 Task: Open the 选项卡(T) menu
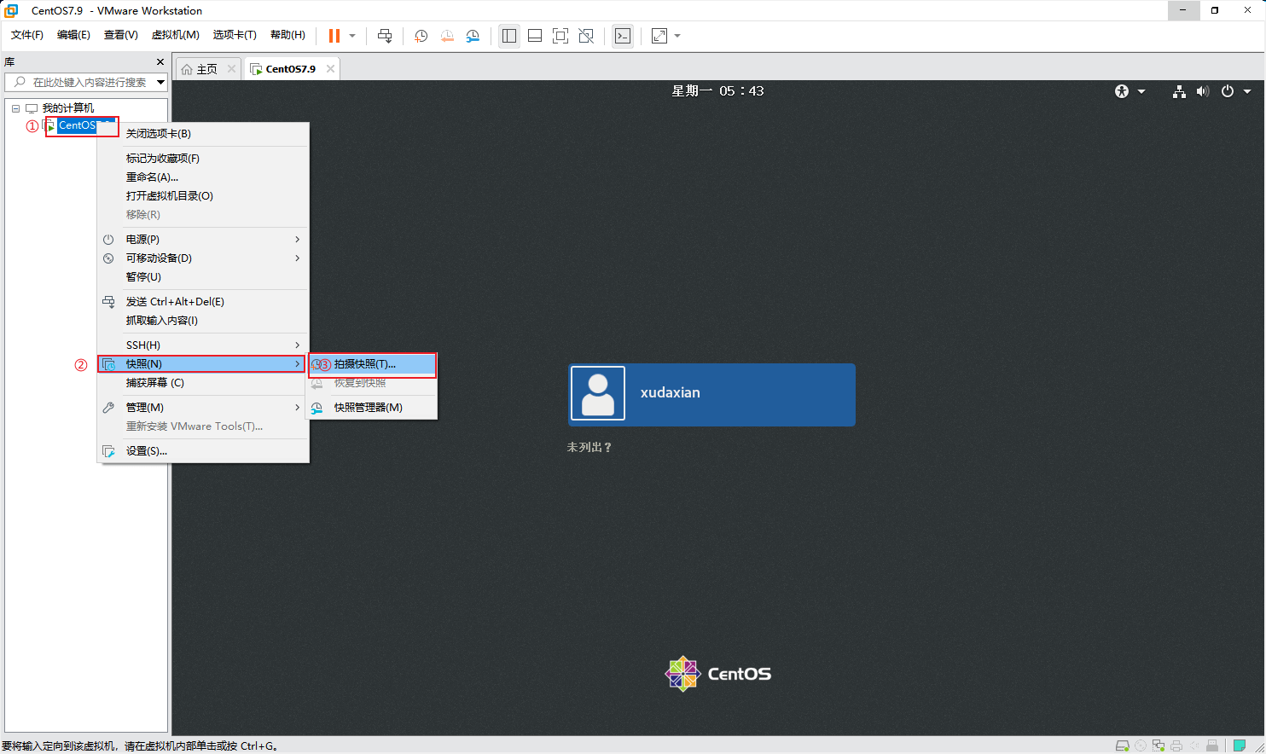[x=235, y=35]
